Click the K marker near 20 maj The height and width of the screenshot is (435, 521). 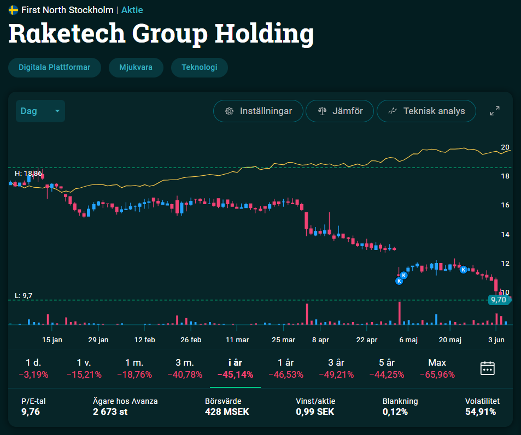[x=463, y=270]
